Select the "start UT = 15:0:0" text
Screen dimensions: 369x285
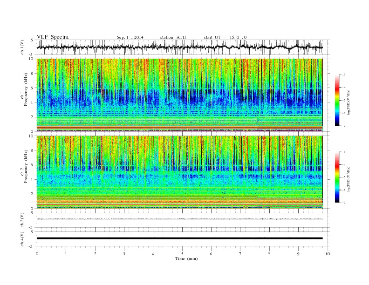[225, 37]
